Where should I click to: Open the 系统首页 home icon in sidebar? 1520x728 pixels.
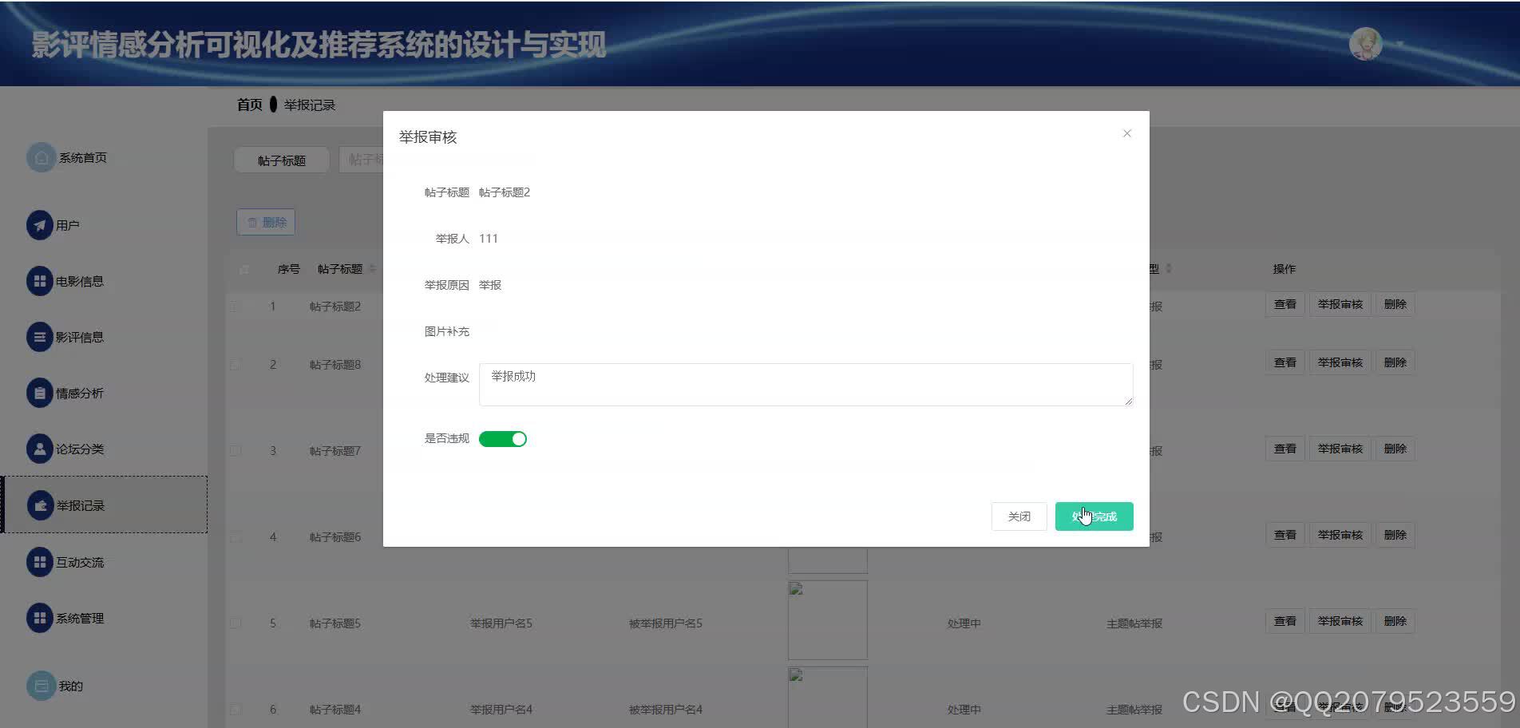point(41,156)
